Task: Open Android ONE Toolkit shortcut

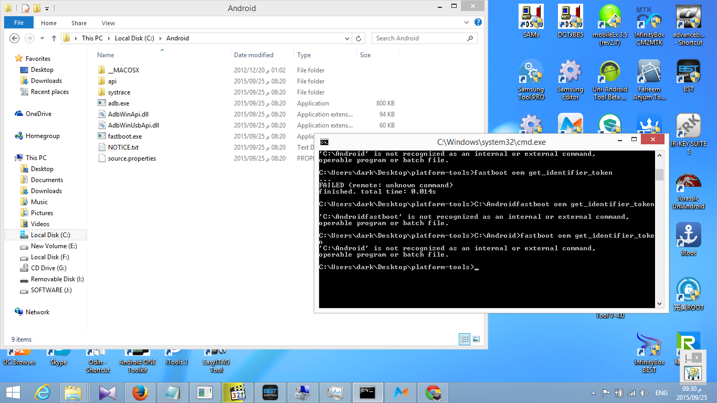Action: coord(138,361)
